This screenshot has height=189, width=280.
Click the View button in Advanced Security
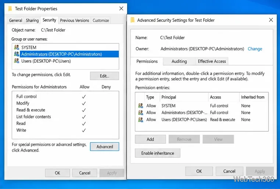tap(218, 139)
